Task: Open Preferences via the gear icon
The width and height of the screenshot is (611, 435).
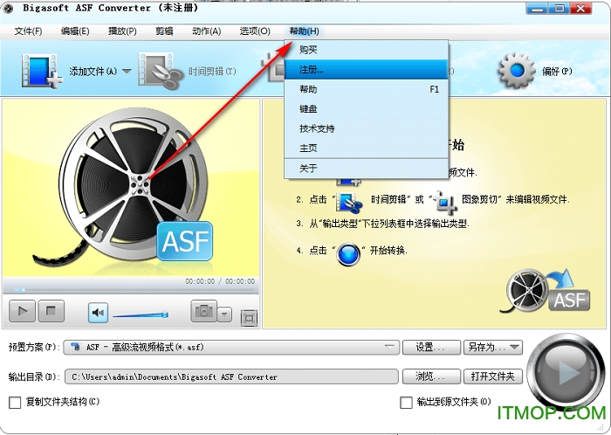Action: pyautogui.click(x=517, y=71)
